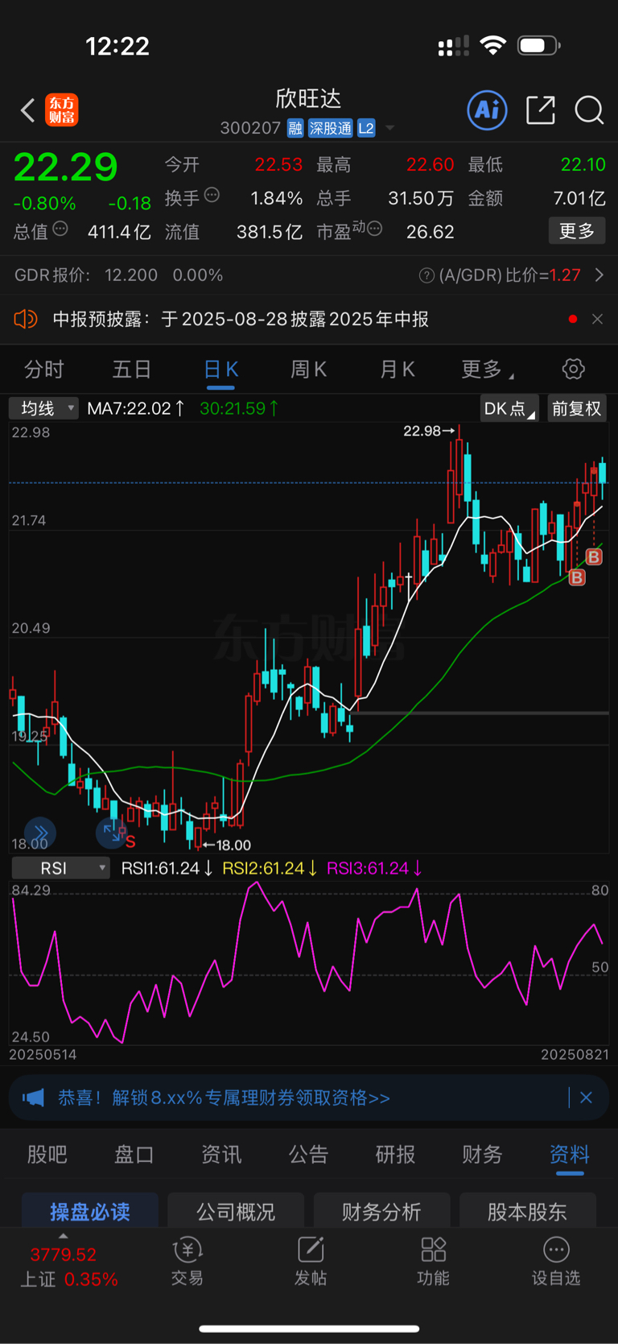Open chart settings gear icon

(573, 369)
